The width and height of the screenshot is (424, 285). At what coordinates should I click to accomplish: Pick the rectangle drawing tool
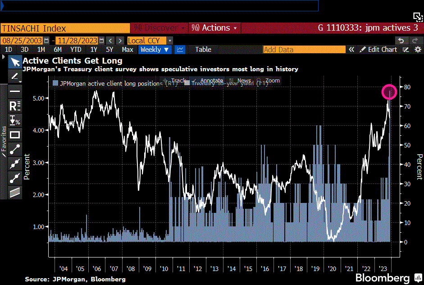click(15, 135)
